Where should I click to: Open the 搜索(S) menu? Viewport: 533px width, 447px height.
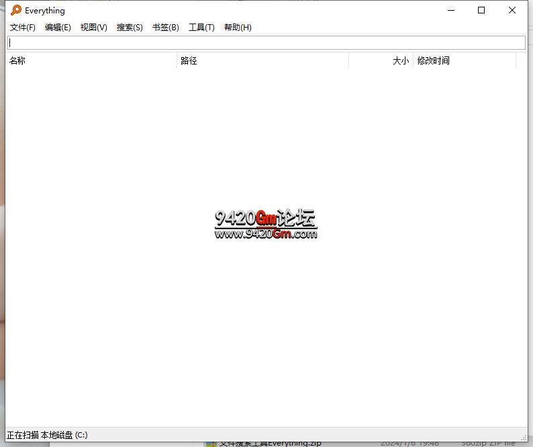130,28
